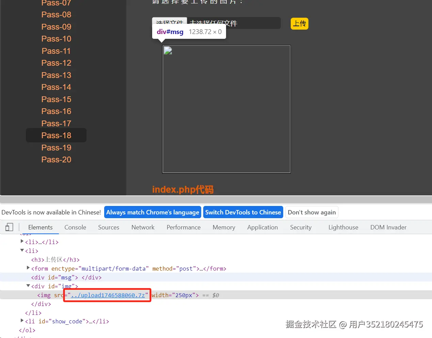Open the Performance tab
Screen dimensions: 432x338
(183, 227)
